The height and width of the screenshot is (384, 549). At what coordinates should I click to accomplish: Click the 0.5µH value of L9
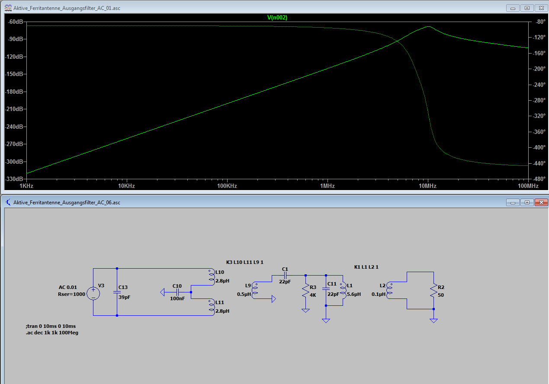[x=244, y=294]
